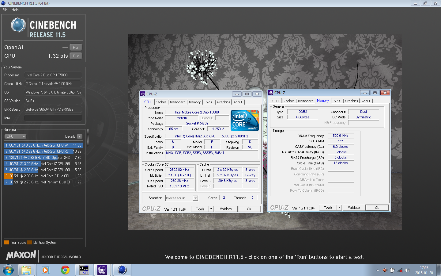Image resolution: width=441 pixels, height=276 pixels.
Task: Open SPD tab in left CPU-Z
Action: [x=209, y=102]
